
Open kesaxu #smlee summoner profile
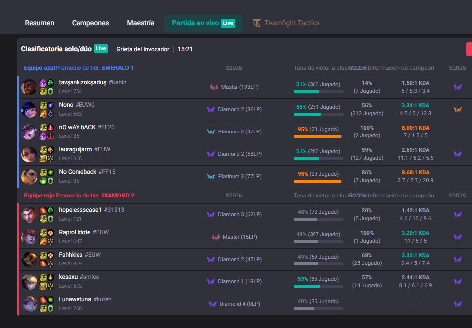point(79,277)
